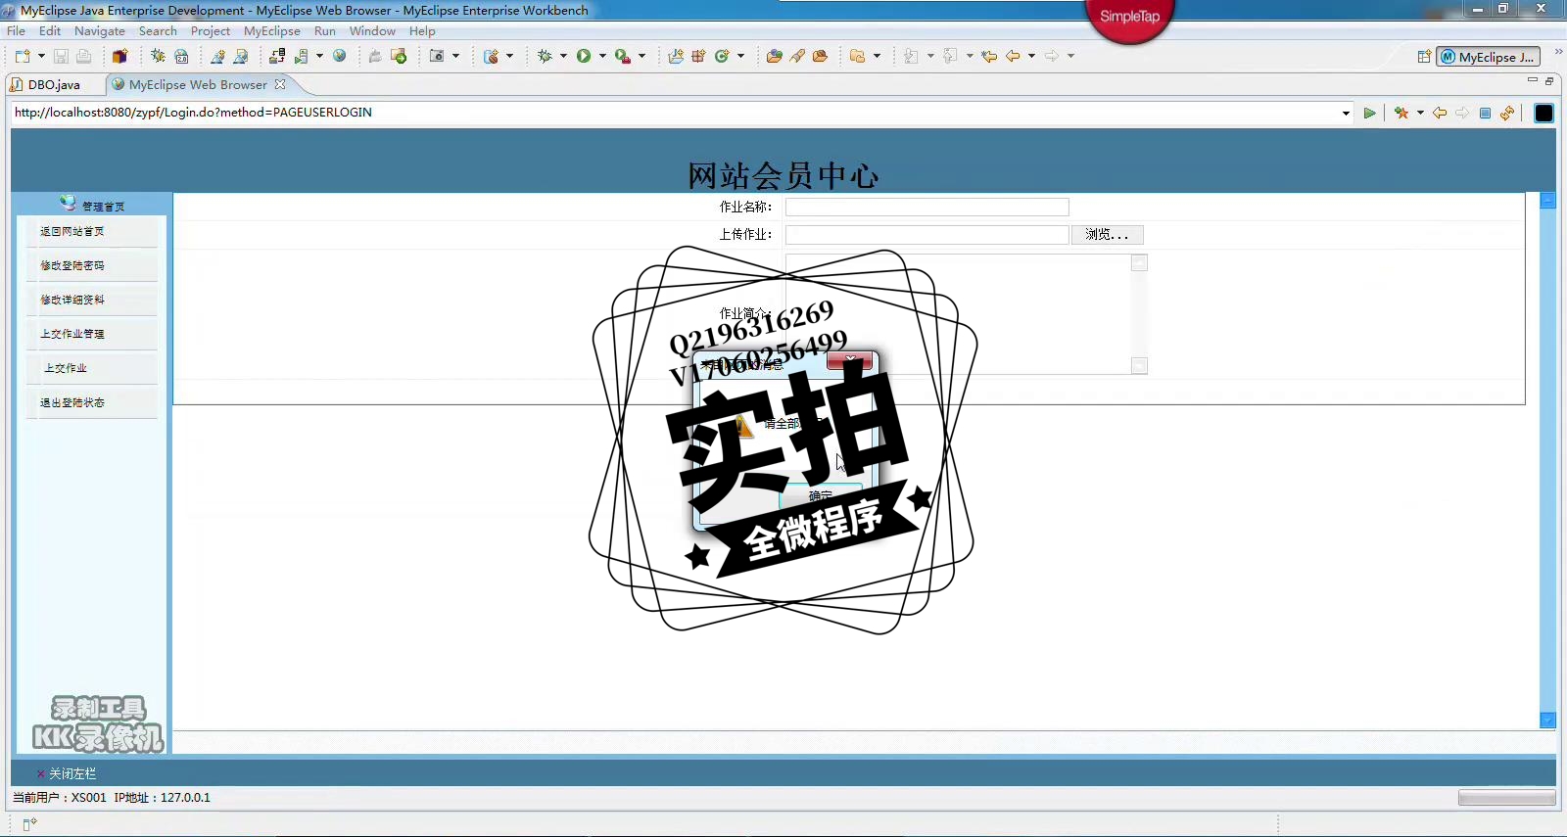Open the MyEclipse menu
1567x837 pixels.
click(x=272, y=31)
